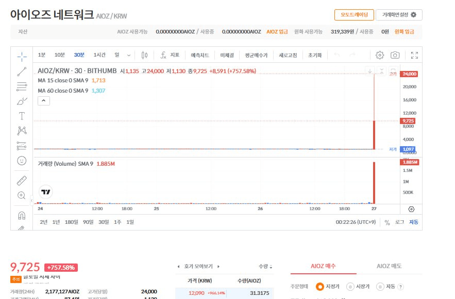Click the AIOZ 입금 deposit link
This screenshot has height=299, width=455.
click(277, 32)
